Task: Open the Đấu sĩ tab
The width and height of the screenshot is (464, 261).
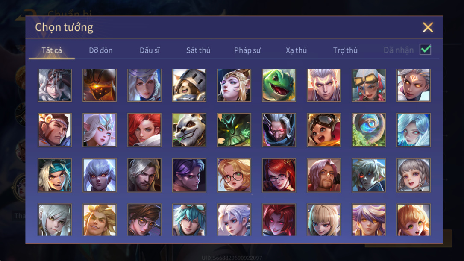Action: coord(150,50)
